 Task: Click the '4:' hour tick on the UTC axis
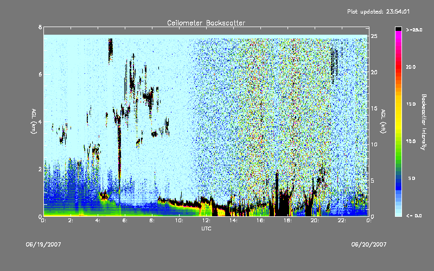(x=98, y=221)
